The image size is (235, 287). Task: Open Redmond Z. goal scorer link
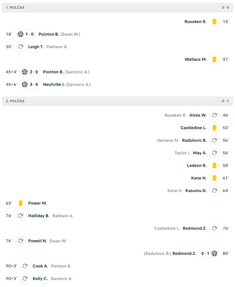[x=184, y=253]
